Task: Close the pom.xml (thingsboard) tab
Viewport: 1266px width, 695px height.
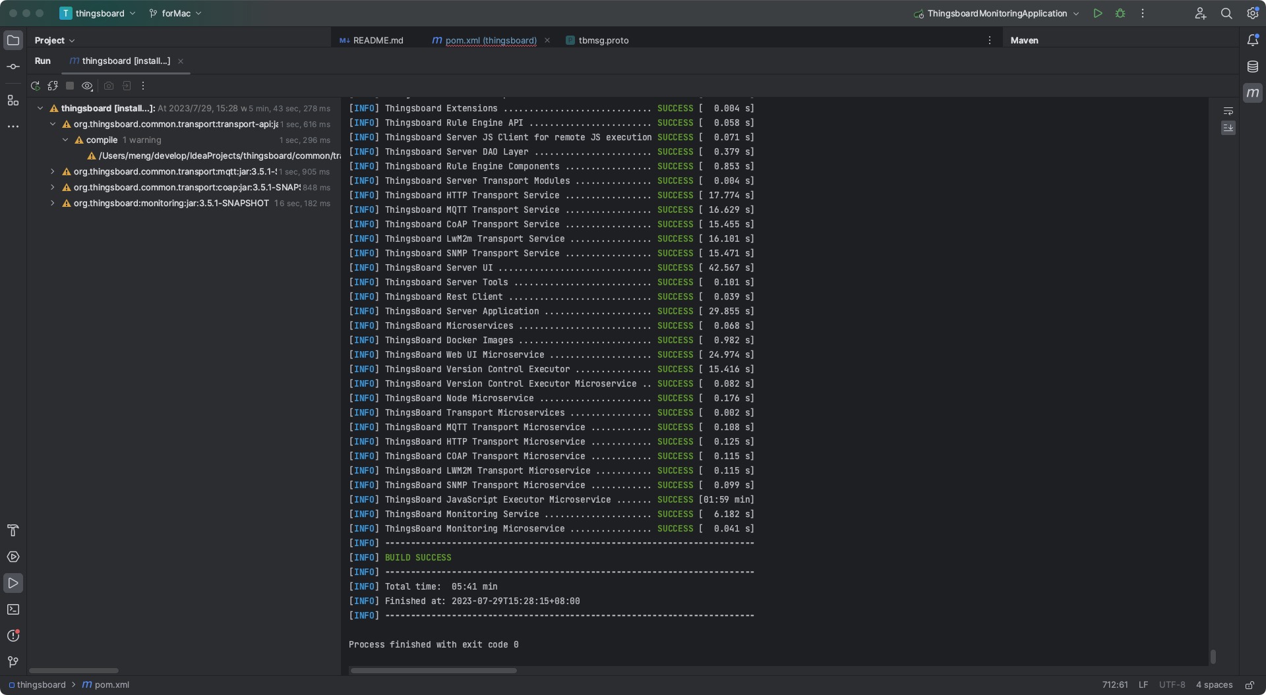Action: coord(547,40)
